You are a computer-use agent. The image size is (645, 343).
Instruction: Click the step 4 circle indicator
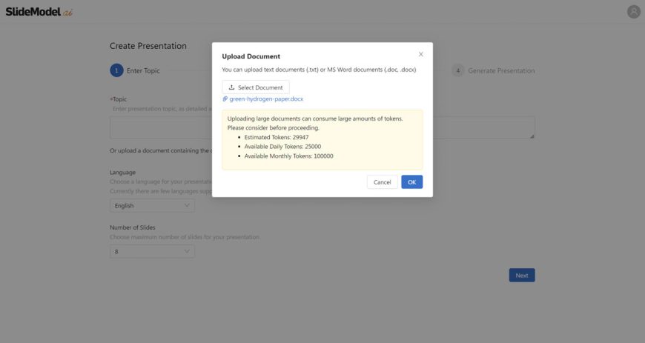pyautogui.click(x=458, y=70)
